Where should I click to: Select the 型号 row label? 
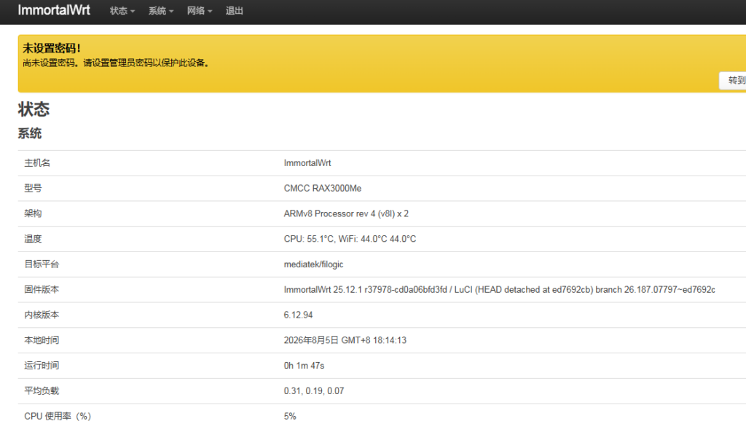(x=33, y=188)
